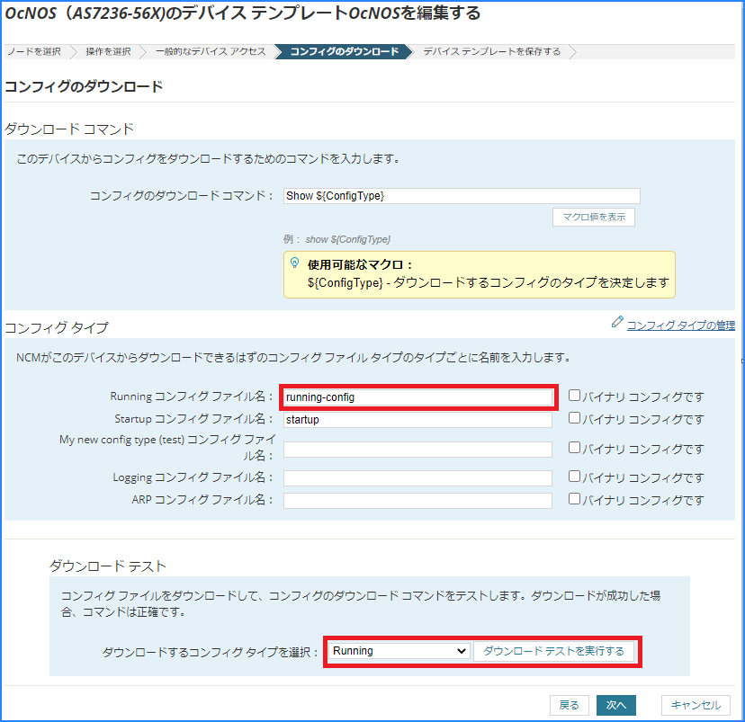
Task: Click the pencil icon beside コンフィグ タイプの管理
Action: point(616,322)
